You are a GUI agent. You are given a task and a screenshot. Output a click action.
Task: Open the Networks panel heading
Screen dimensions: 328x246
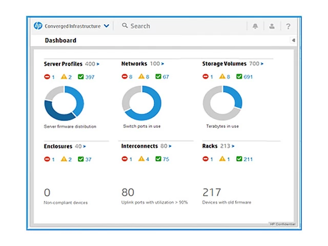coord(134,64)
